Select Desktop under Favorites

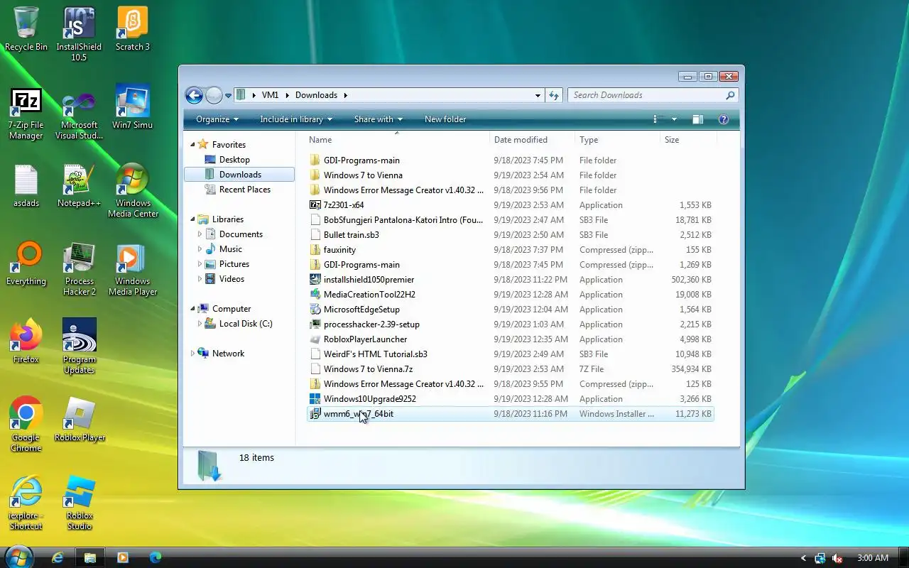pyautogui.click(x=234, y=160)
